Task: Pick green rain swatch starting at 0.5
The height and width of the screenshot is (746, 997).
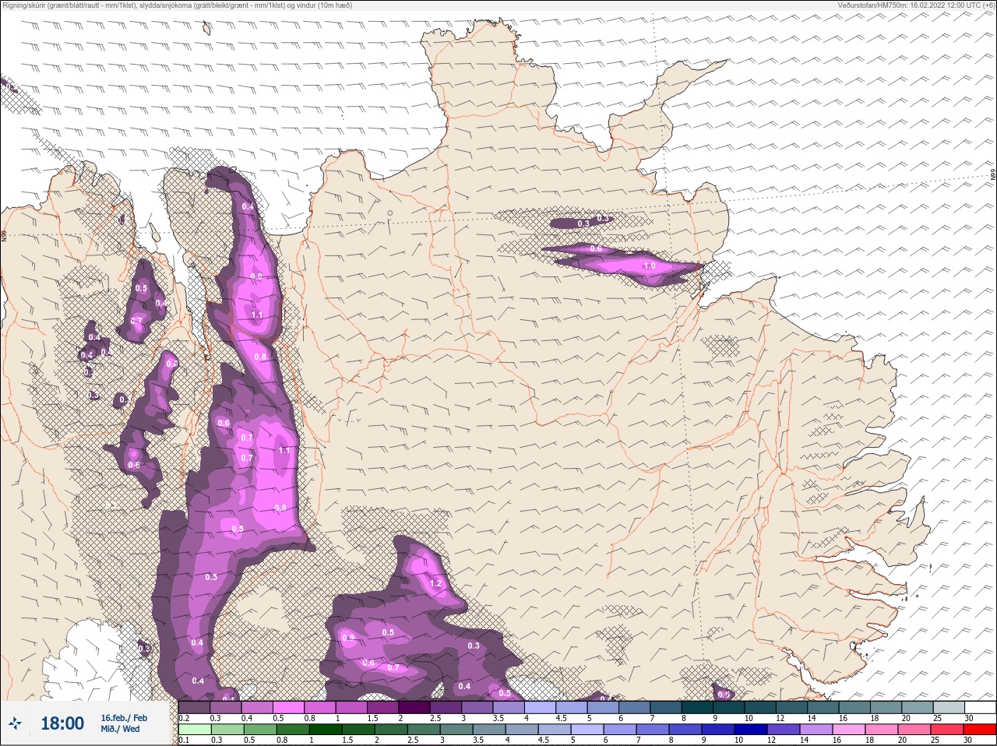Action: 259,730
